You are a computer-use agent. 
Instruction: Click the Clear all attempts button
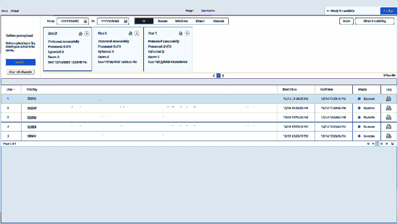[x=21, y=72]
